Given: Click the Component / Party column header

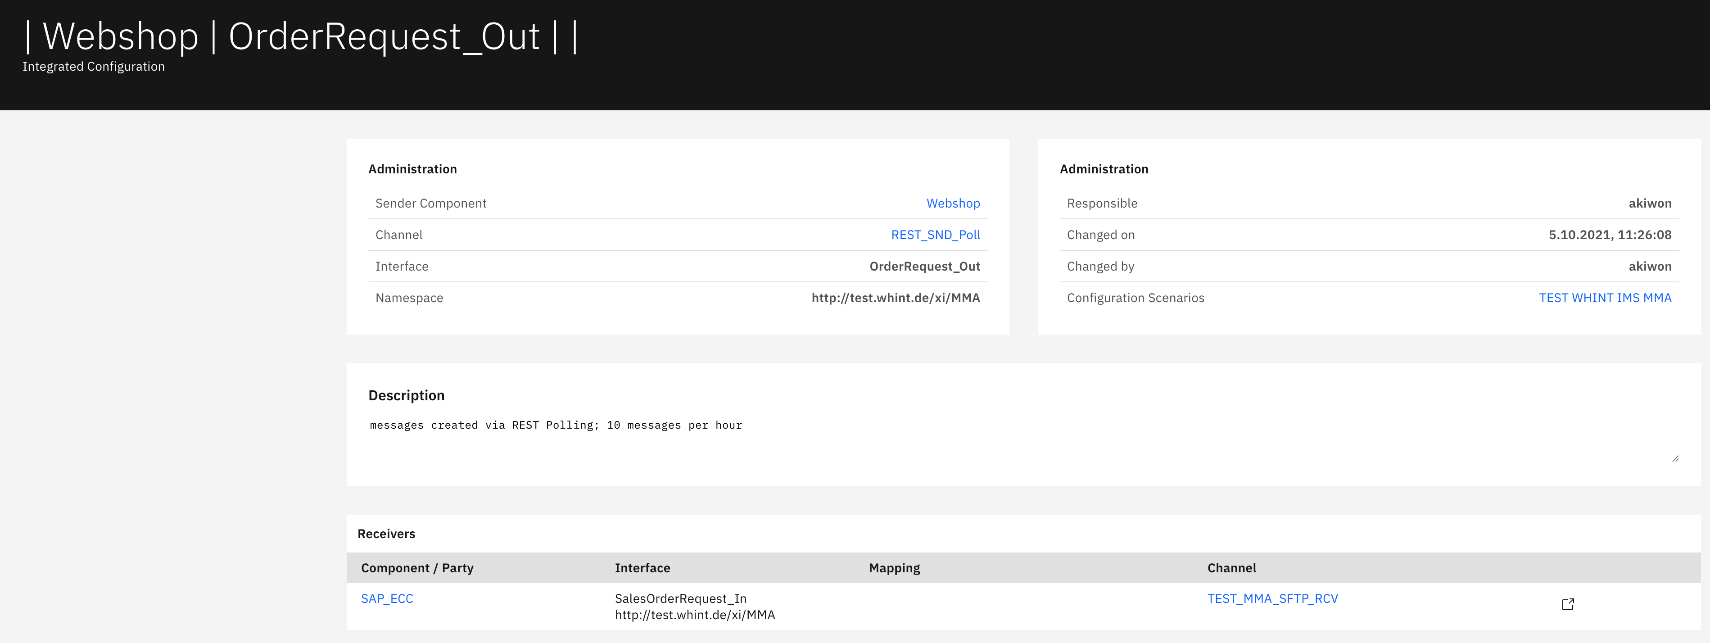Looking at the screenshot, I should (x=417, y=568).
